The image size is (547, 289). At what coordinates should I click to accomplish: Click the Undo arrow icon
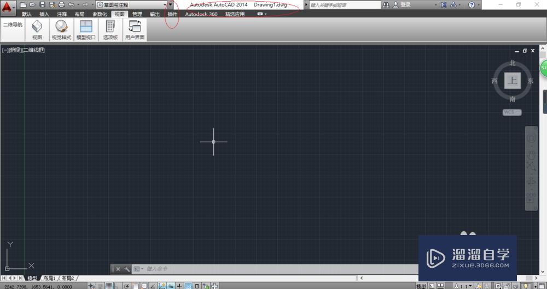click(x=71, y=5)
